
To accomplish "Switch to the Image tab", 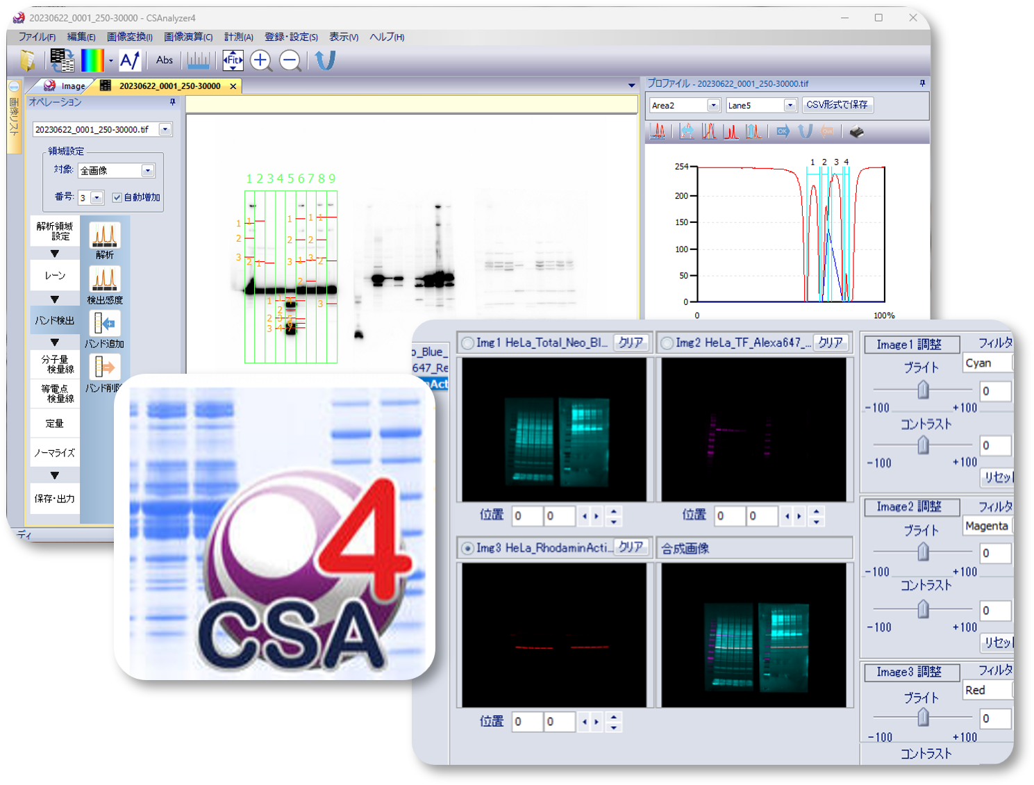I will point(65,85).
